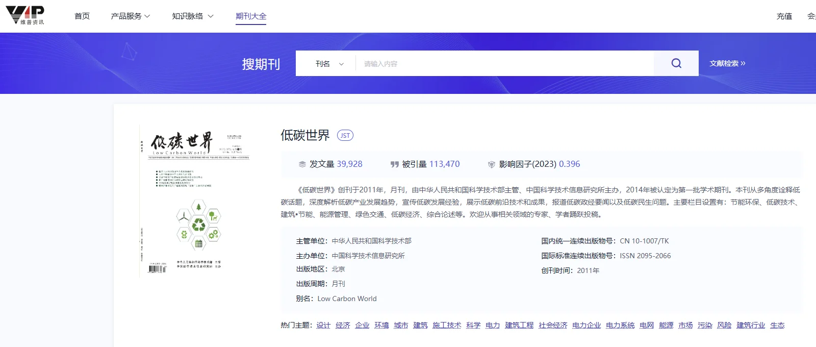Open the 文献检索 link
Viewport: 816px width, 347px height.
(727, 63)
